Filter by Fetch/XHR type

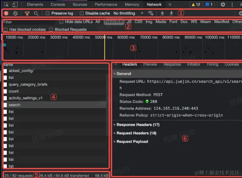(x=114, y=22)
